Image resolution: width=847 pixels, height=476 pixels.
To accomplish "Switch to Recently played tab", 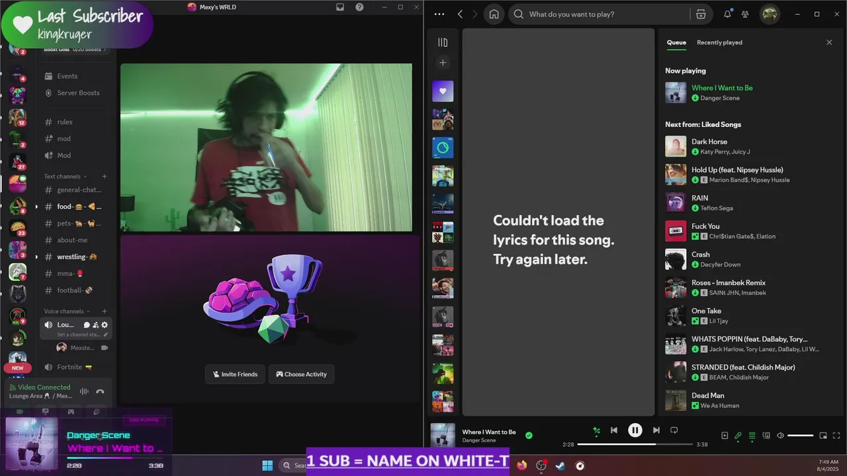I will point(719,42).
